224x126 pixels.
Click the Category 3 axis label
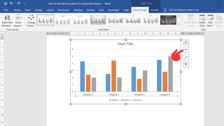coord(139,94)
